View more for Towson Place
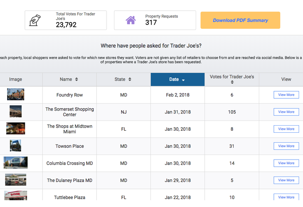 click(x=286, y=146)
